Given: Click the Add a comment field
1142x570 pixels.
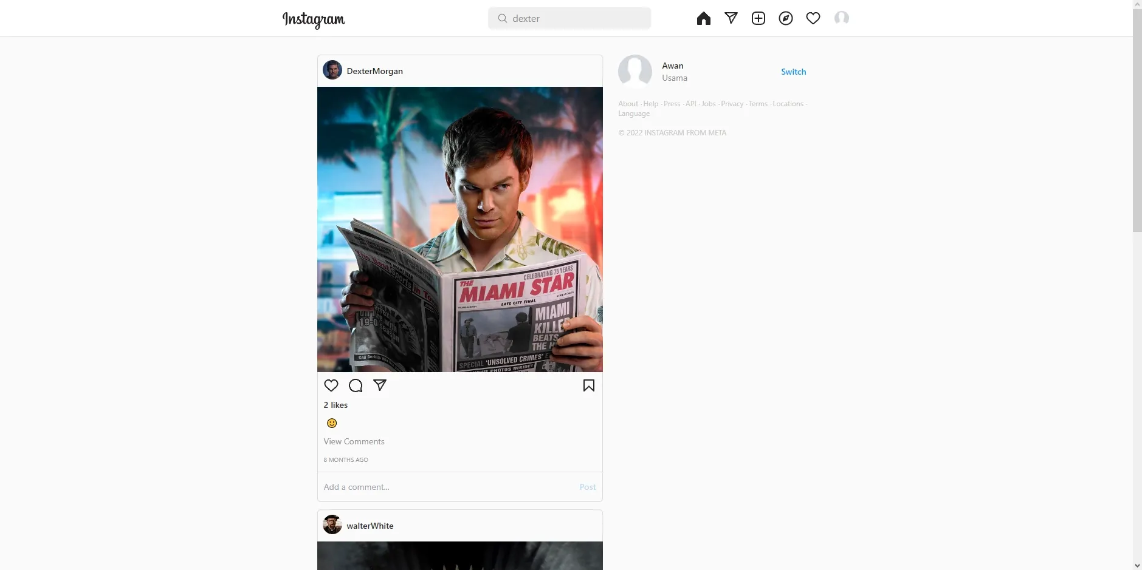Looking at the screenshot, I should point(448,487).
